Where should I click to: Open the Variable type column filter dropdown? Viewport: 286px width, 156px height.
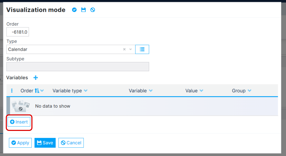click(x=86, y=91)
